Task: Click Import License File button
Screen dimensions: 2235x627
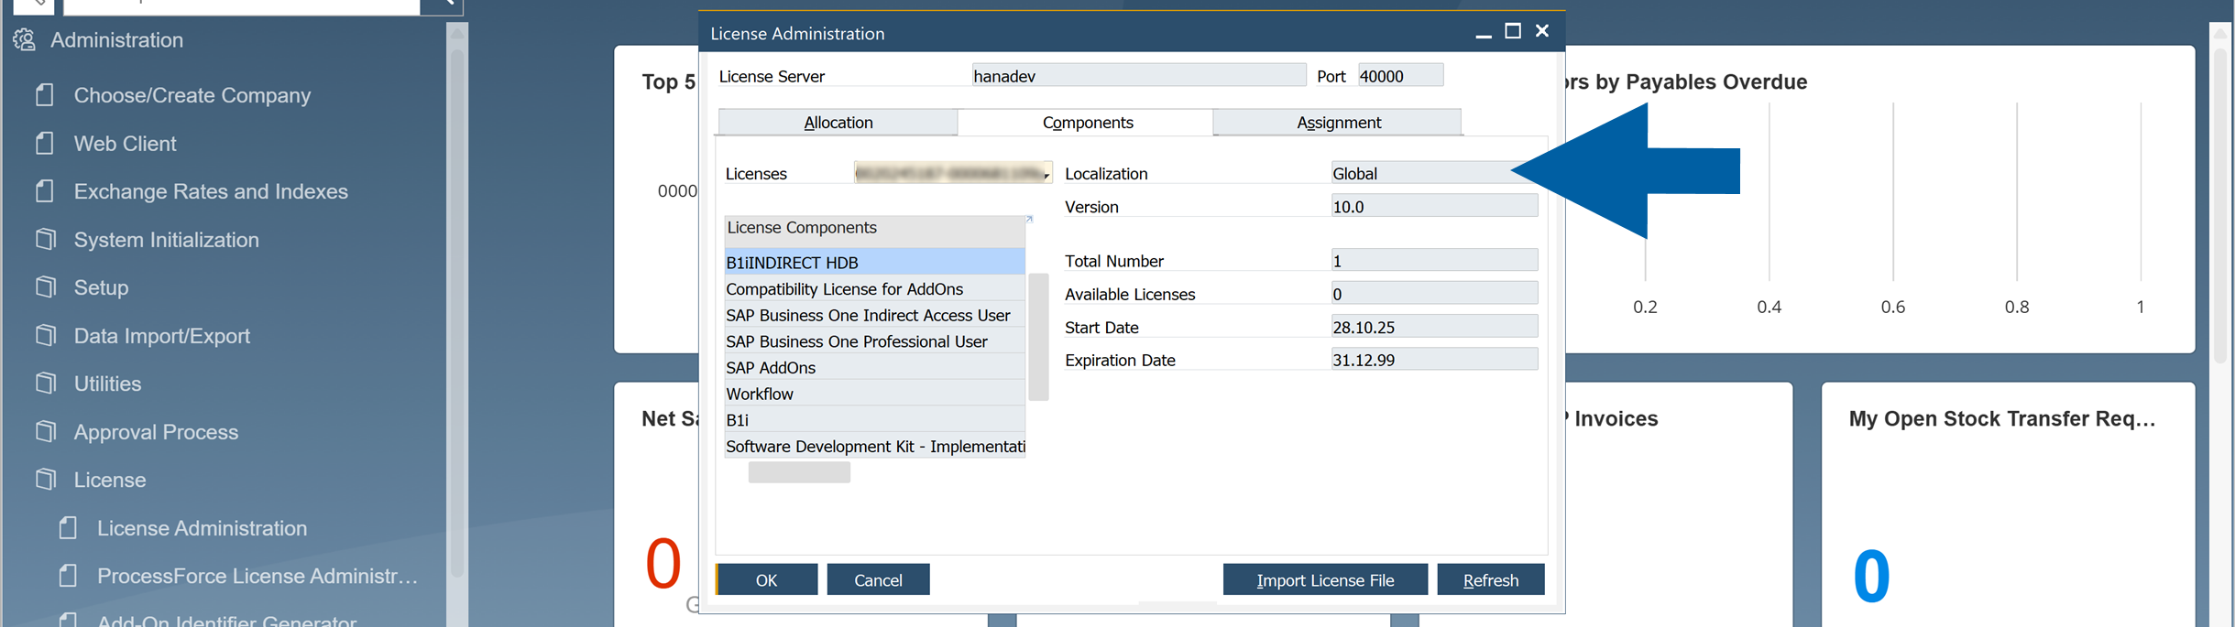Action: click(x=1325, y=579)
